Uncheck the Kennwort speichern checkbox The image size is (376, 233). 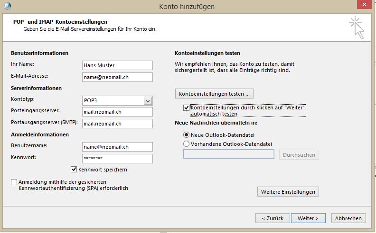click(74, 170)
